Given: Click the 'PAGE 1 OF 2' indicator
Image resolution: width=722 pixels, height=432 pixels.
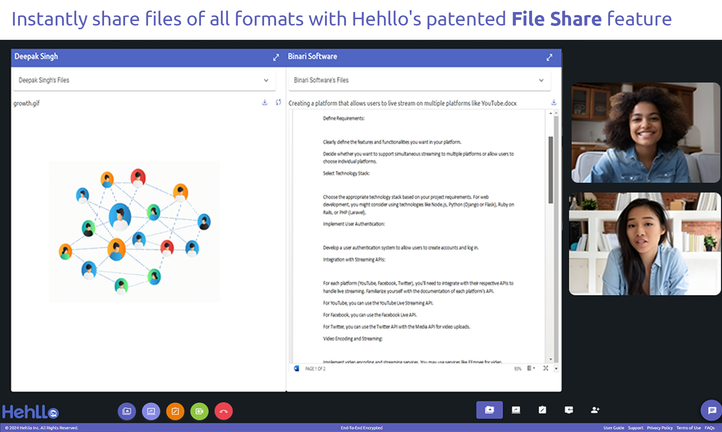Looking at the screenshot, I should 315,369.
